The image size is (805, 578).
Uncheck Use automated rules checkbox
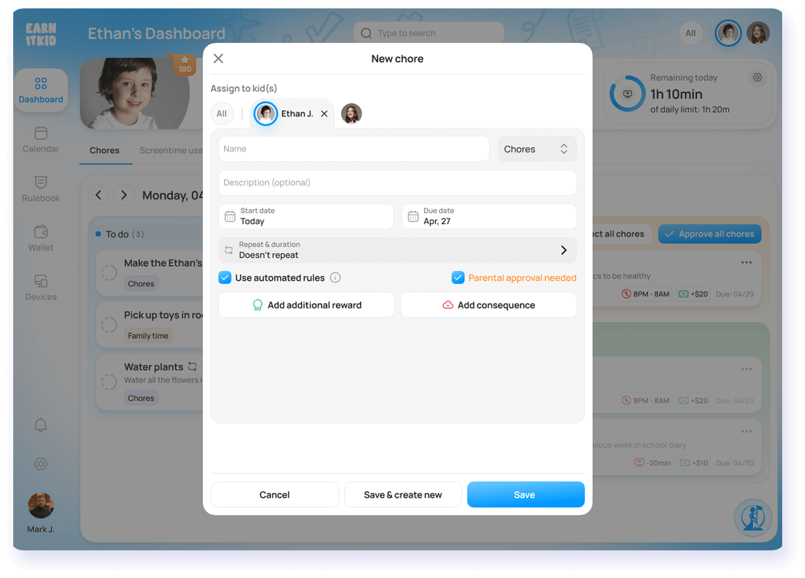(x=225, y=278)
